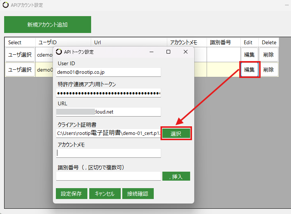Click the クライアント証明書 path field
This screenshot has height=214, width=291.
108,133
